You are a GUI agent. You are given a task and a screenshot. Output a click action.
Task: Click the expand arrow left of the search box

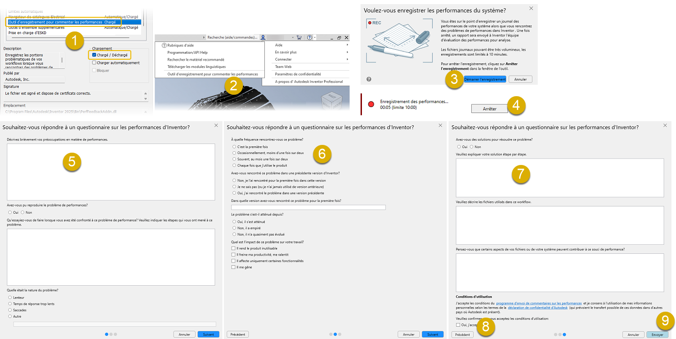204,37
